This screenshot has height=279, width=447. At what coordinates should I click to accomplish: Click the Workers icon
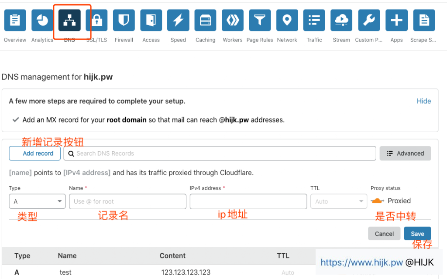coord(232,20)
